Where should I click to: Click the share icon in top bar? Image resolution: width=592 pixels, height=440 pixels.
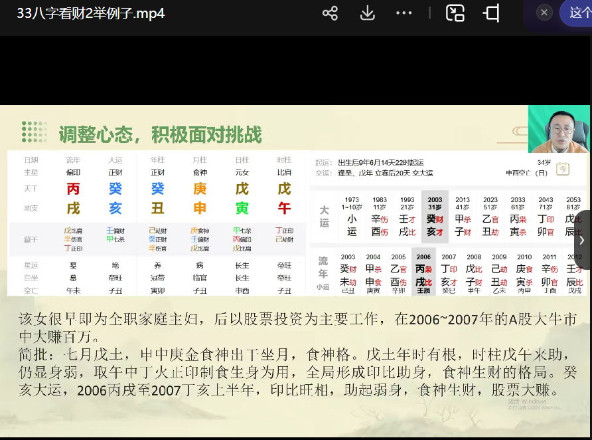click(x=330, y=13)
